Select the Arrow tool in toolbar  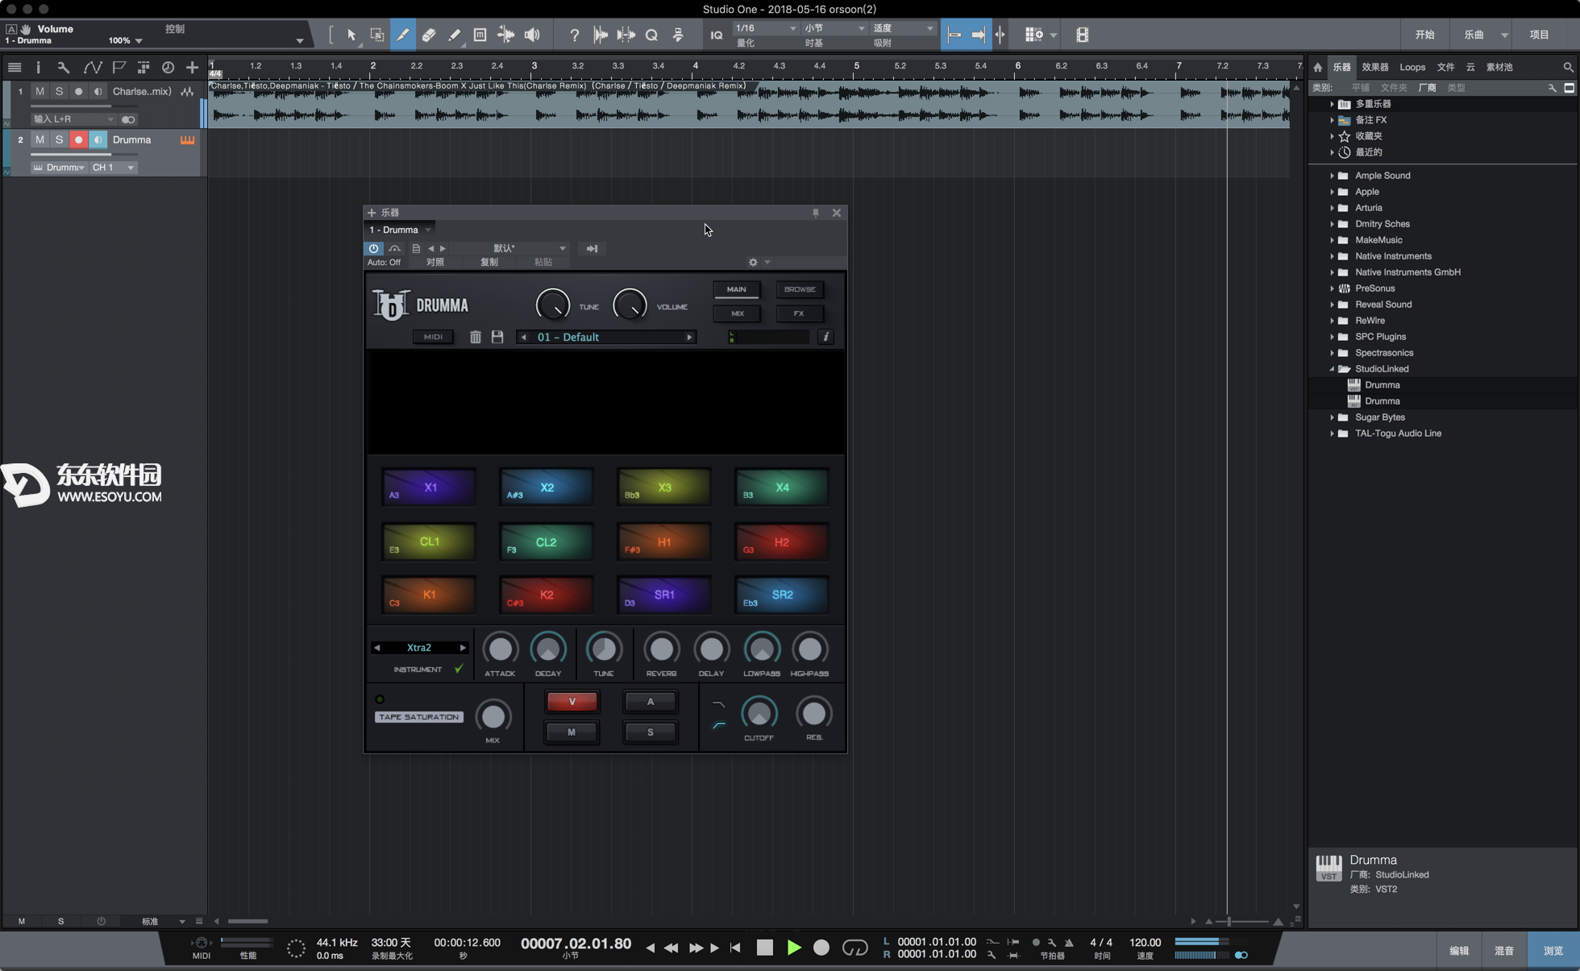(x=351, y=35)
